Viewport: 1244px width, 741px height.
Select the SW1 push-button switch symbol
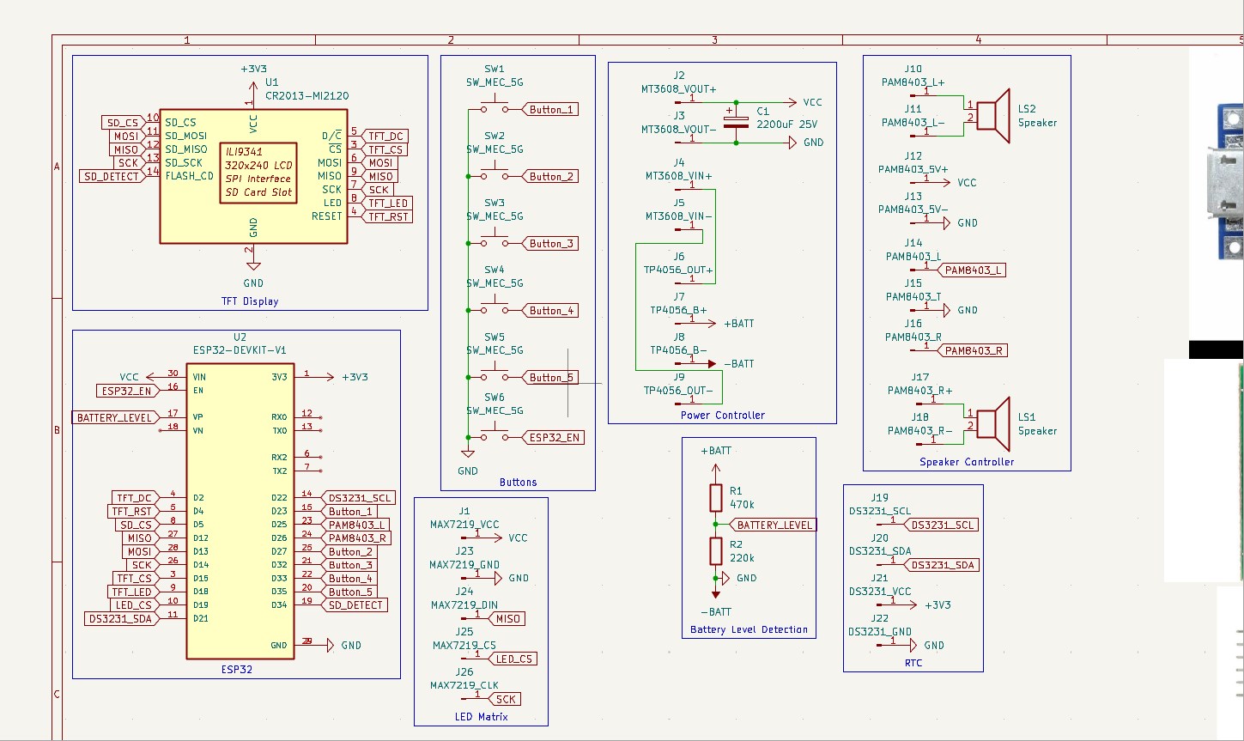pyautogui.click(x=494, y=108)
